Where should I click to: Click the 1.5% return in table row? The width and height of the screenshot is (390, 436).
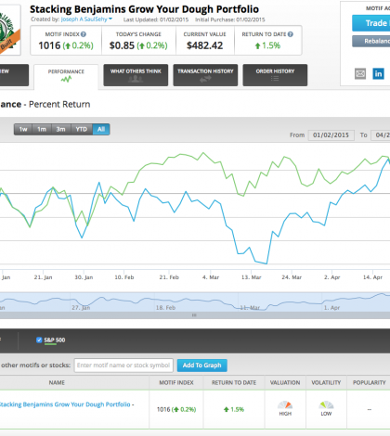(234, 409)
